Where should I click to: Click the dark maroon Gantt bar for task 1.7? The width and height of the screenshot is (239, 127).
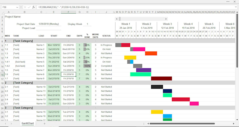coord(161,78)
